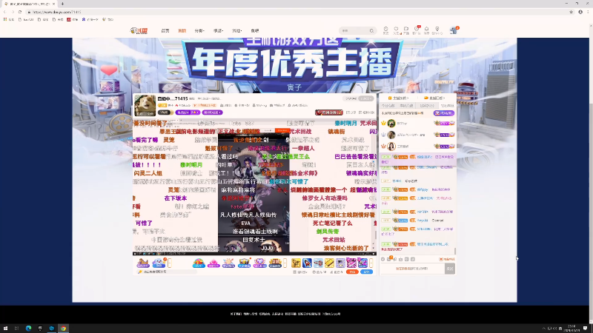Select the last ranking sub-tab in the side panel

448,106
